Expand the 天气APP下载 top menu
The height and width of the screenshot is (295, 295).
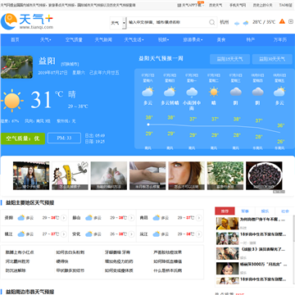[191, 5]
